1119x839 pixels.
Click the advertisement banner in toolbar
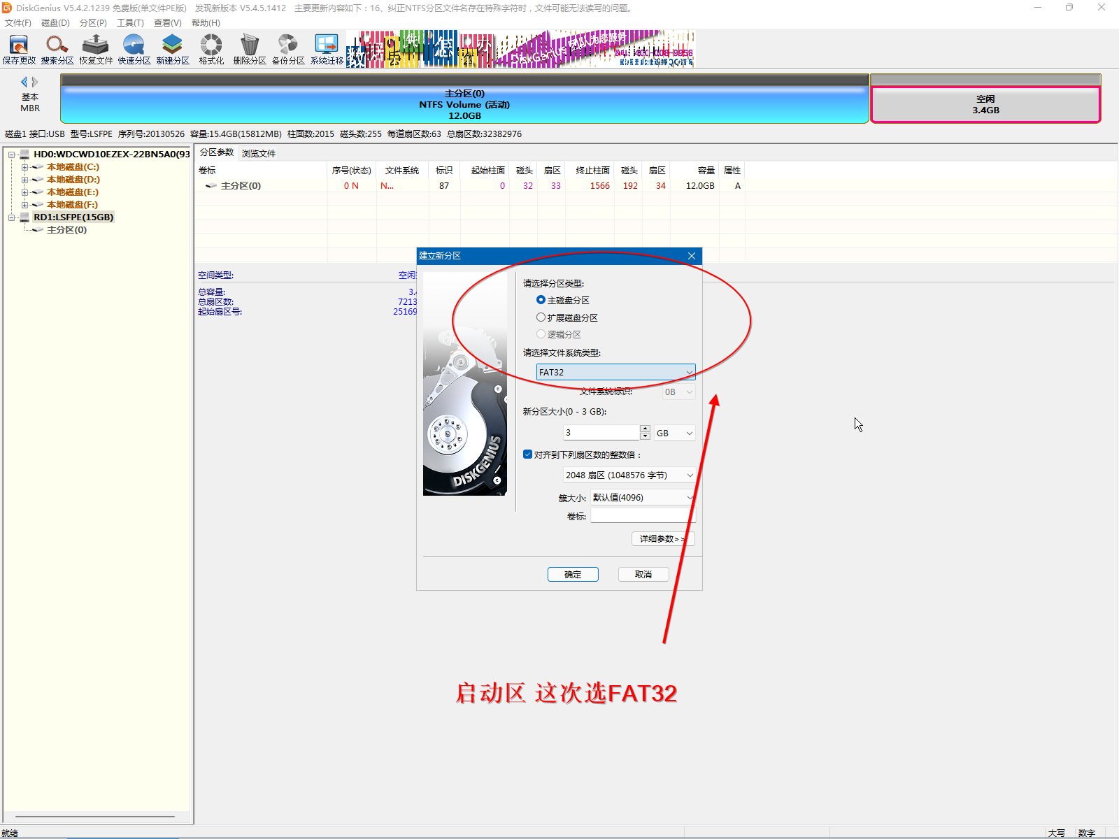tap(520, 49)
